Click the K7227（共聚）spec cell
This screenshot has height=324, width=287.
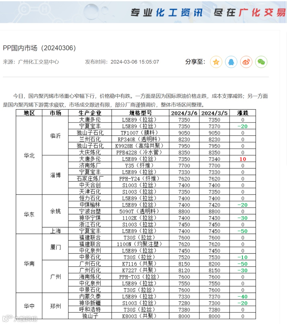141,270
